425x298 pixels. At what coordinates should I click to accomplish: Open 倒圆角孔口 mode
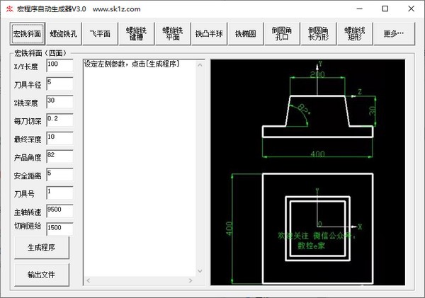(x=282, y=33)
